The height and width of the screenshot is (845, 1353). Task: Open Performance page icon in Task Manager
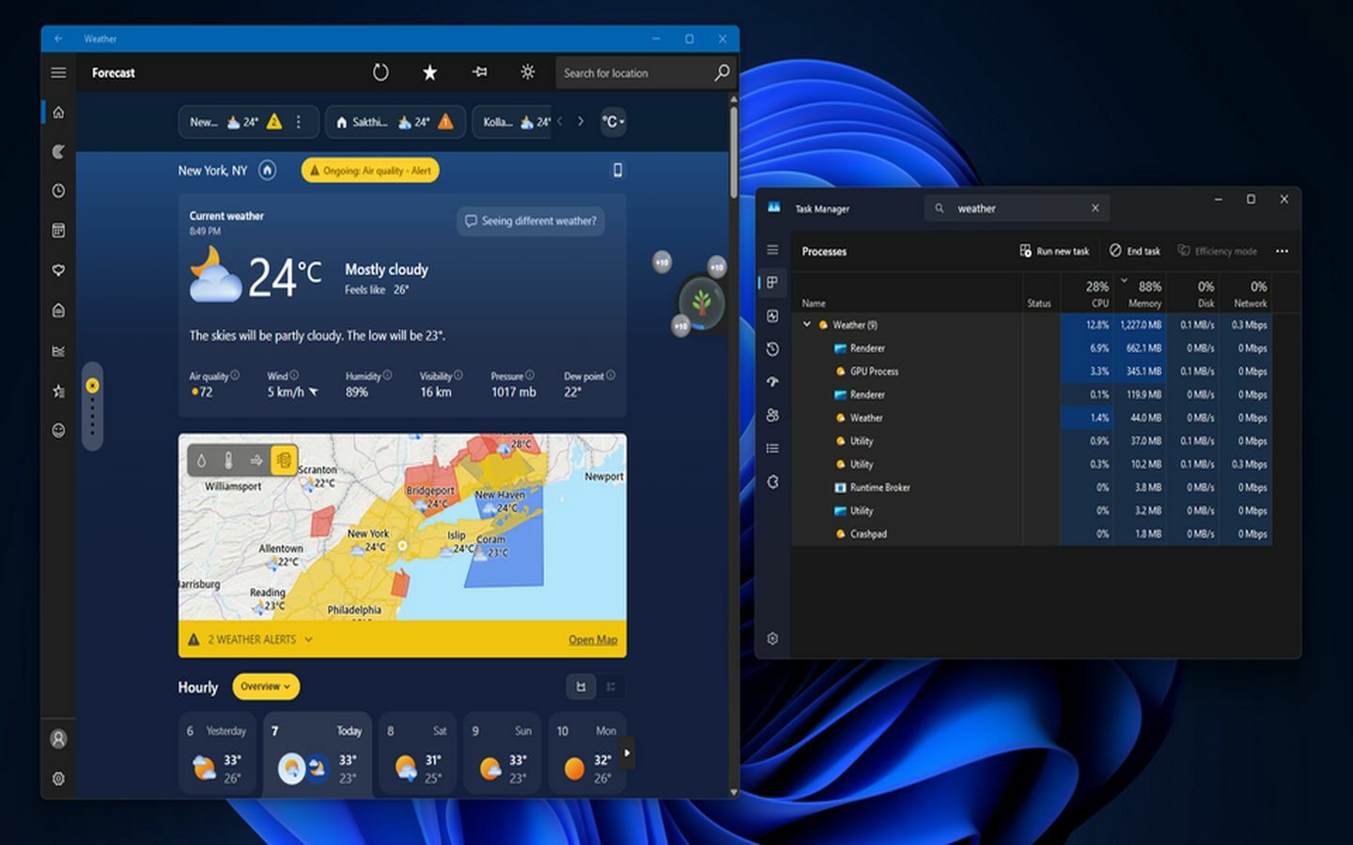click(772, 316)
